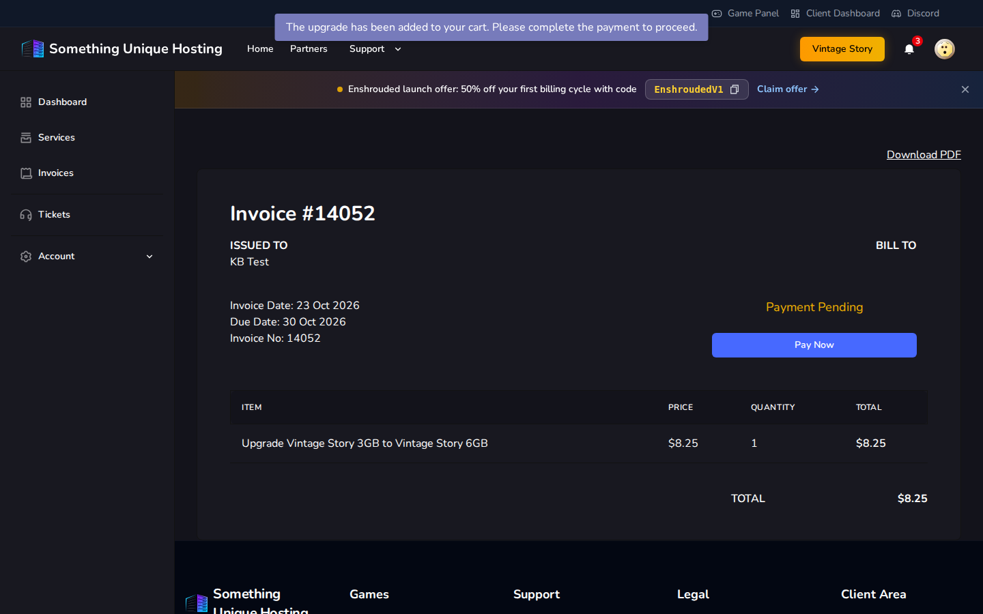Click the PRICE column header
Image resolution: width=983 pixels, height=614 pixels.
681,407
